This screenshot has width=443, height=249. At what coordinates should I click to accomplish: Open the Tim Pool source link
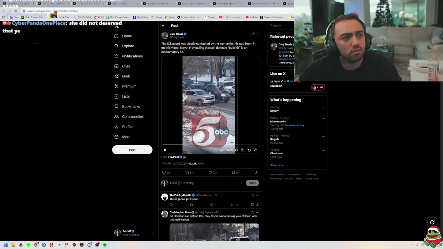pos(173,157)
